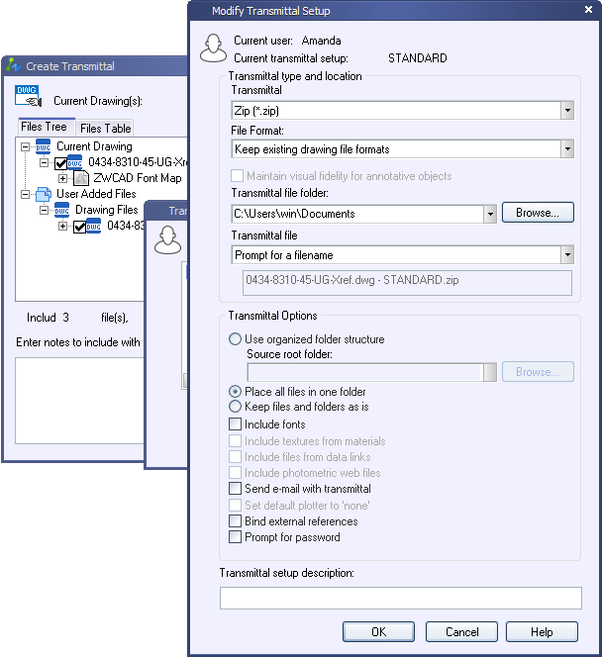
Task: Check Bind external references
Action: pyautogui.click(x=236, y=520)
